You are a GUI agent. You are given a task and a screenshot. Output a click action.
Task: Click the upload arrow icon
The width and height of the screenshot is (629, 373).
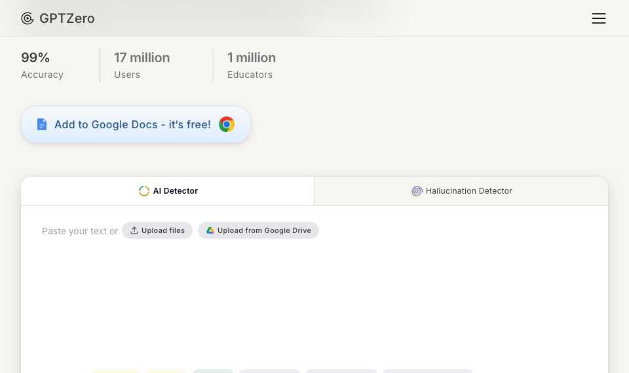[134, 230]
